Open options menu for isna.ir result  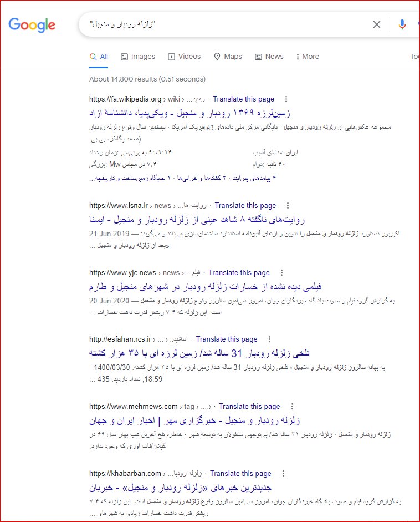(288, 205)
